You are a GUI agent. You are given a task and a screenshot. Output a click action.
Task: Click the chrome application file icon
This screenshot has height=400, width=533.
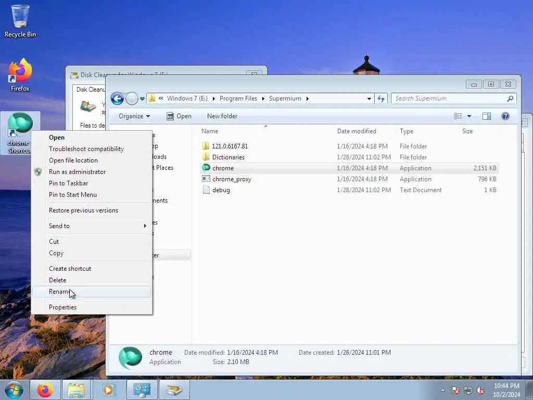[206, 168]
